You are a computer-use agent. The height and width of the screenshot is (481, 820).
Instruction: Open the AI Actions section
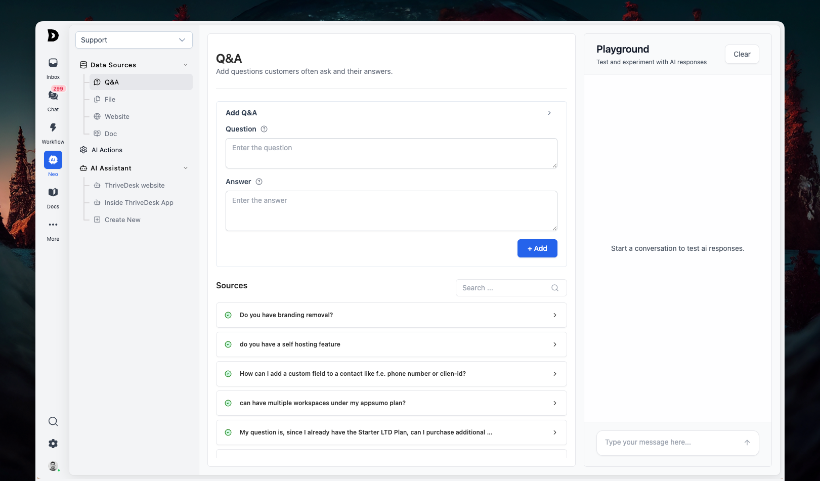[106, 150]
